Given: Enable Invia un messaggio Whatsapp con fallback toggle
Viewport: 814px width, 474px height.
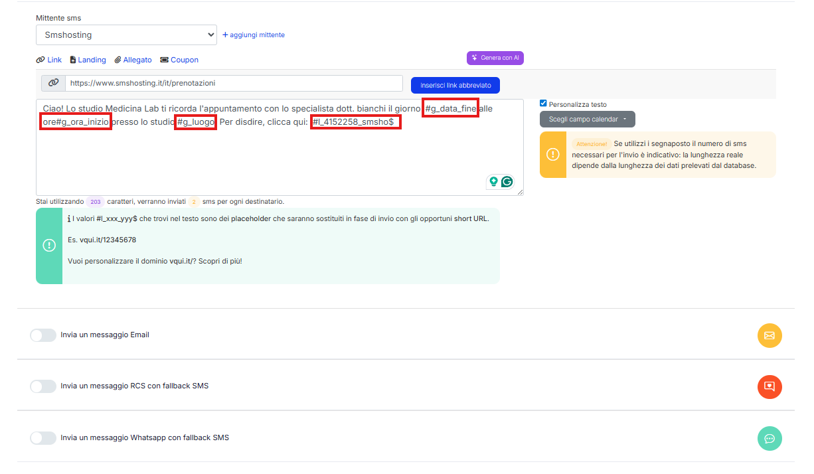Looking at the screenshot, I should [x=43, y=438].
